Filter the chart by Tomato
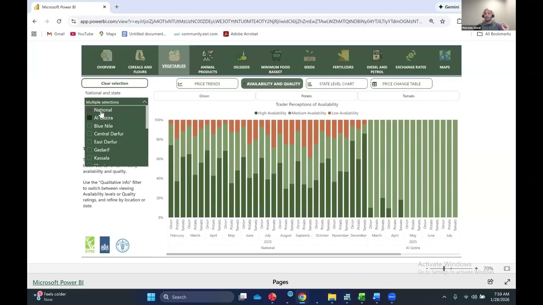The height and width of the screenshot is (305, 543). [409, 96]
